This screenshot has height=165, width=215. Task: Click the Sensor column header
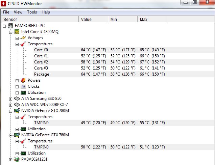40,19
